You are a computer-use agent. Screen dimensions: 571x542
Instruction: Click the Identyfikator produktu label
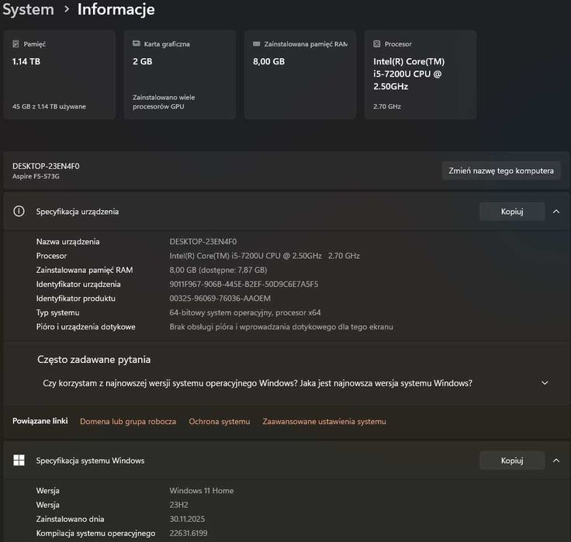pos(76,298)
